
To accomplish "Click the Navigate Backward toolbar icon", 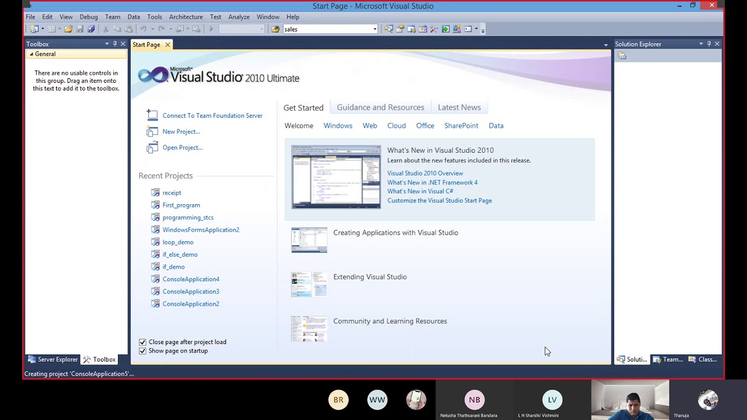I will click(180, 29).
